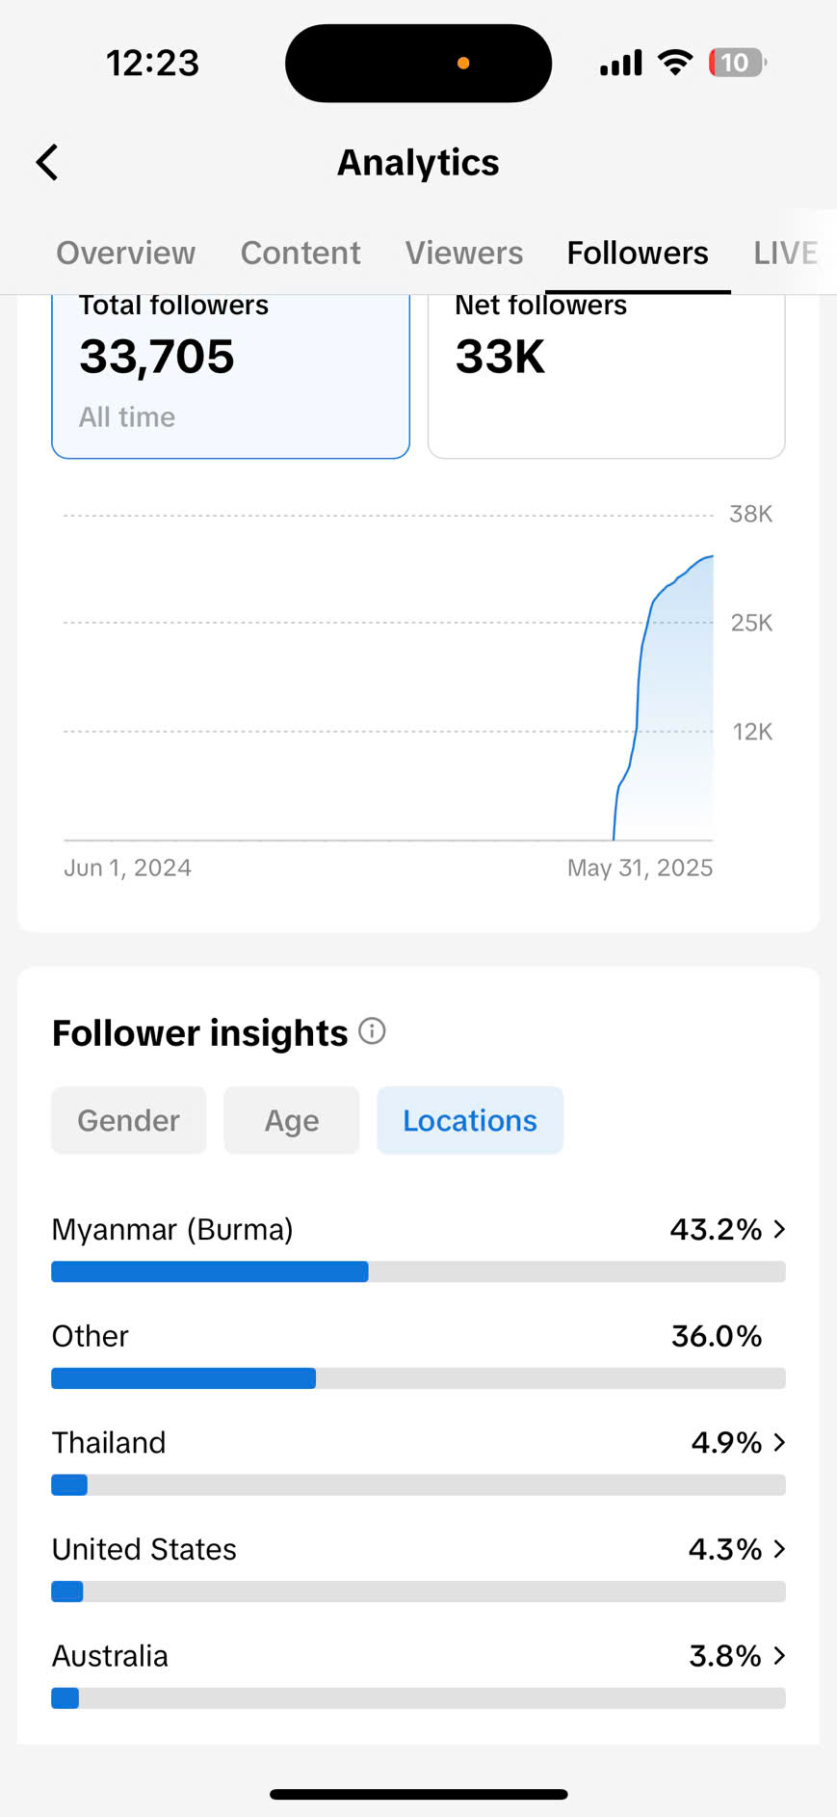Open the LIVE tab

pos(785,253)
